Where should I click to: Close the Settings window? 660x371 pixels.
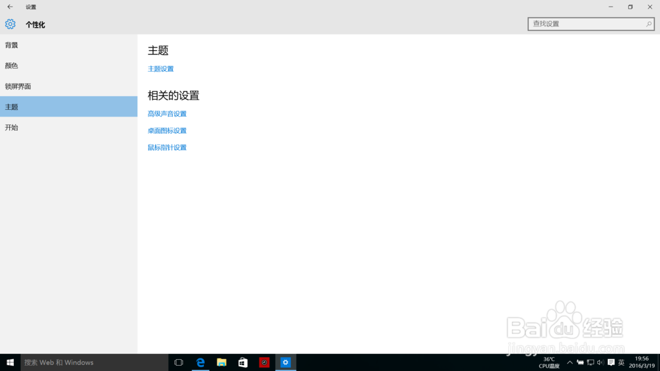coord(650,7)
